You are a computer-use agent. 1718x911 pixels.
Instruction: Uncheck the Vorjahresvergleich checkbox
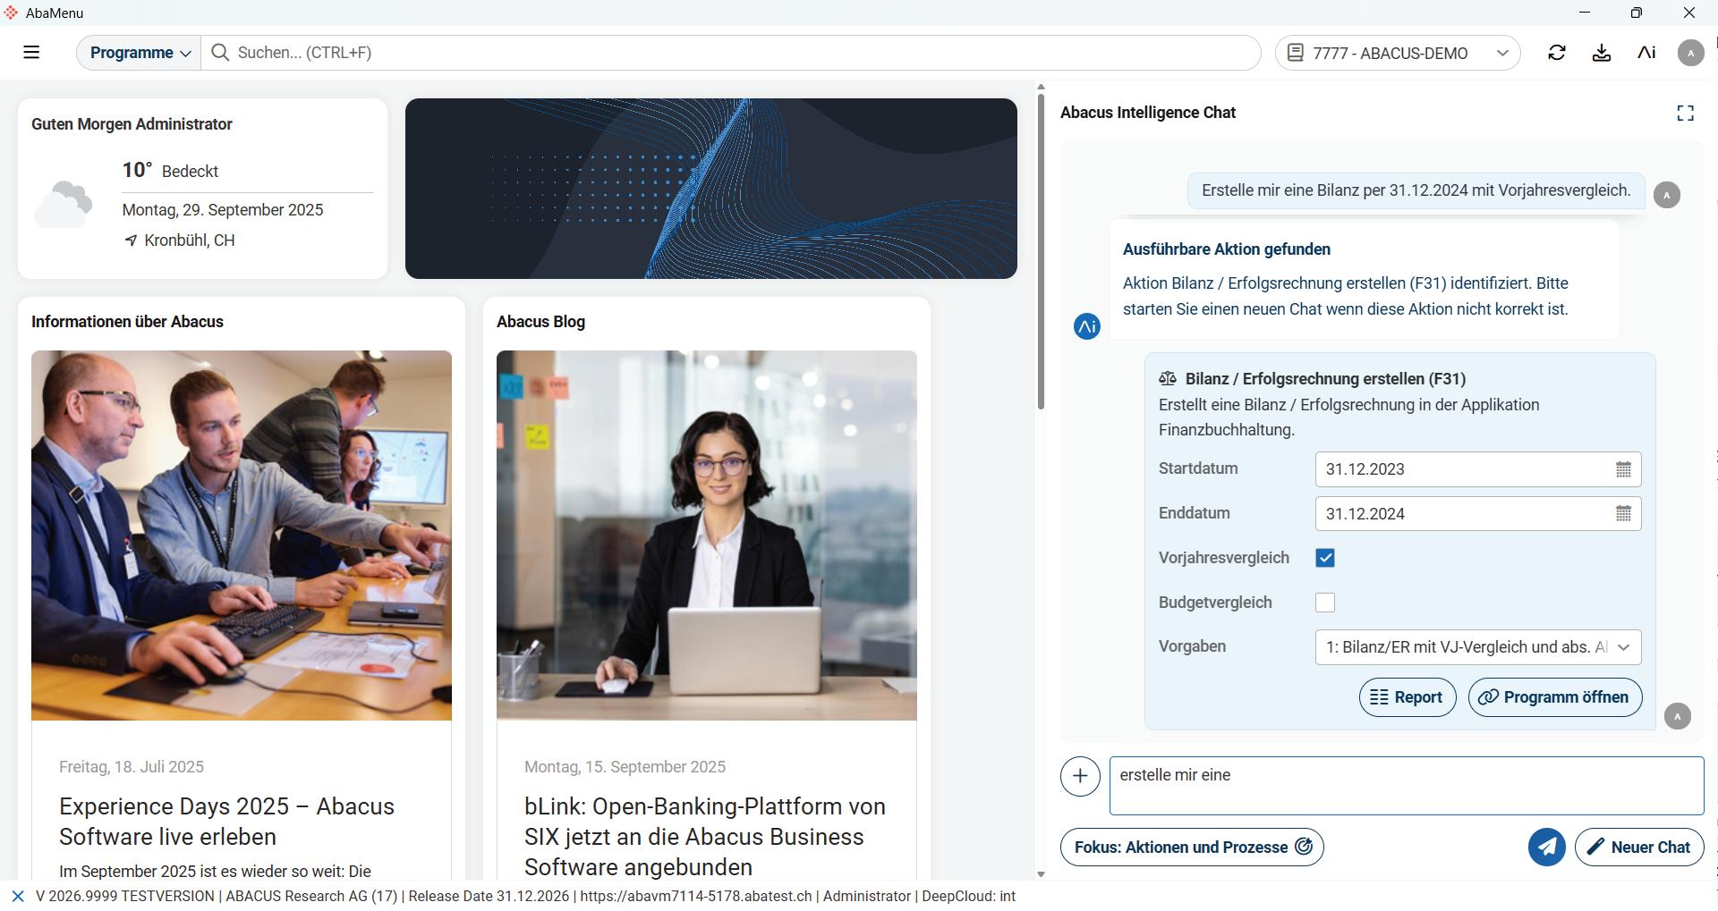(1325, 558)
